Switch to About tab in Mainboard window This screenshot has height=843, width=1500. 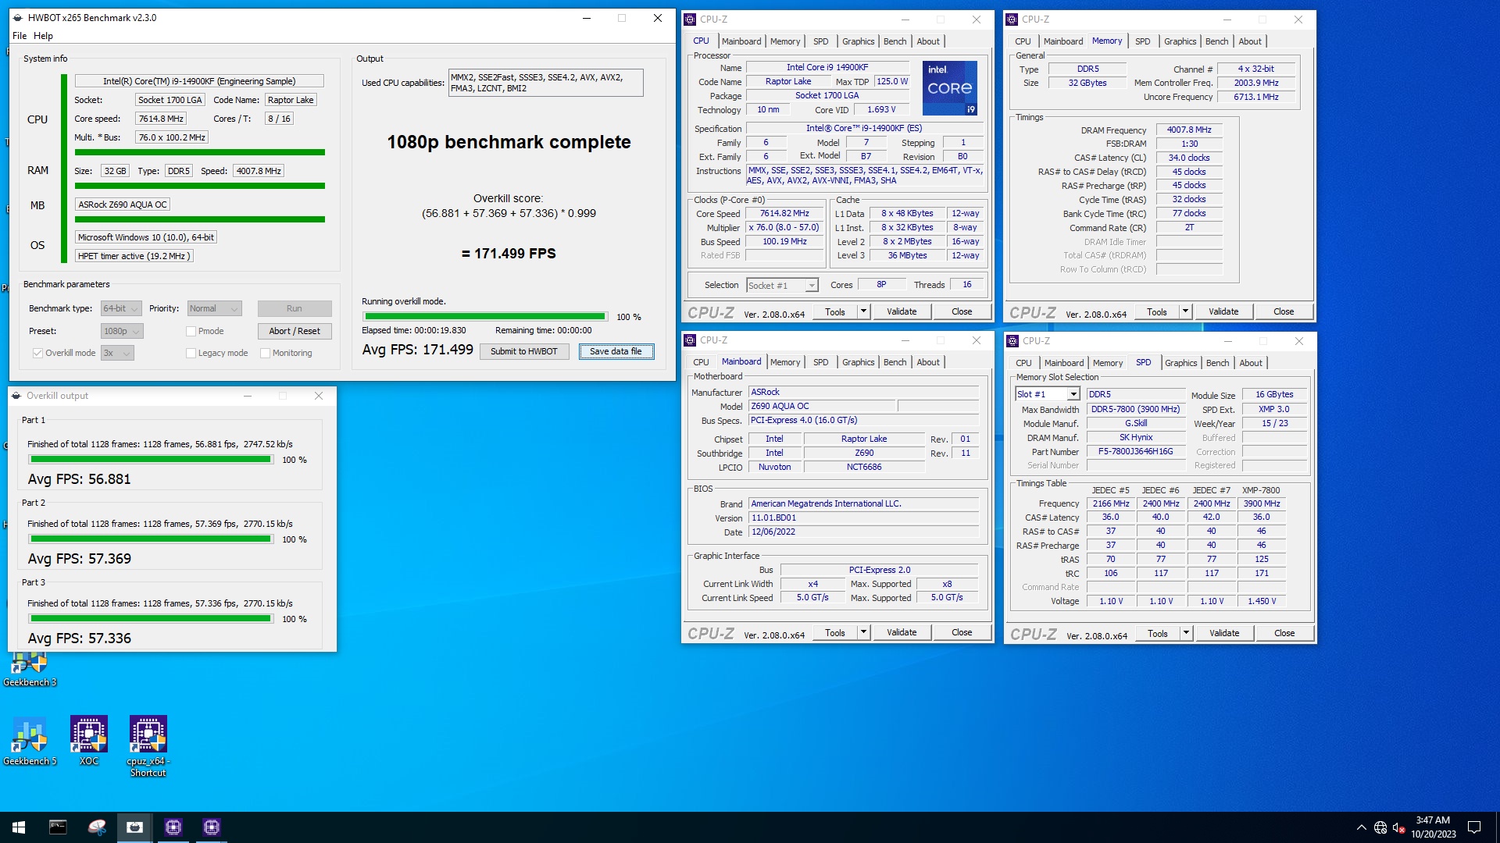pos(928,362)
